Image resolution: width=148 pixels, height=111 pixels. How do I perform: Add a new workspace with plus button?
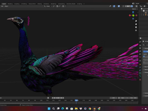pyautogui.click(x=84, y=4)
